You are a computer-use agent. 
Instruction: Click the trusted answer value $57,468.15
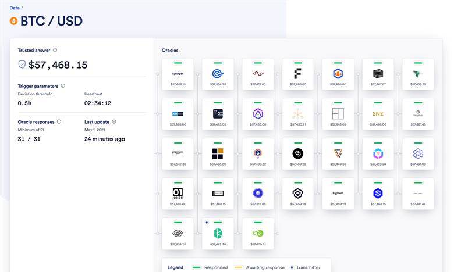(58, 65)
